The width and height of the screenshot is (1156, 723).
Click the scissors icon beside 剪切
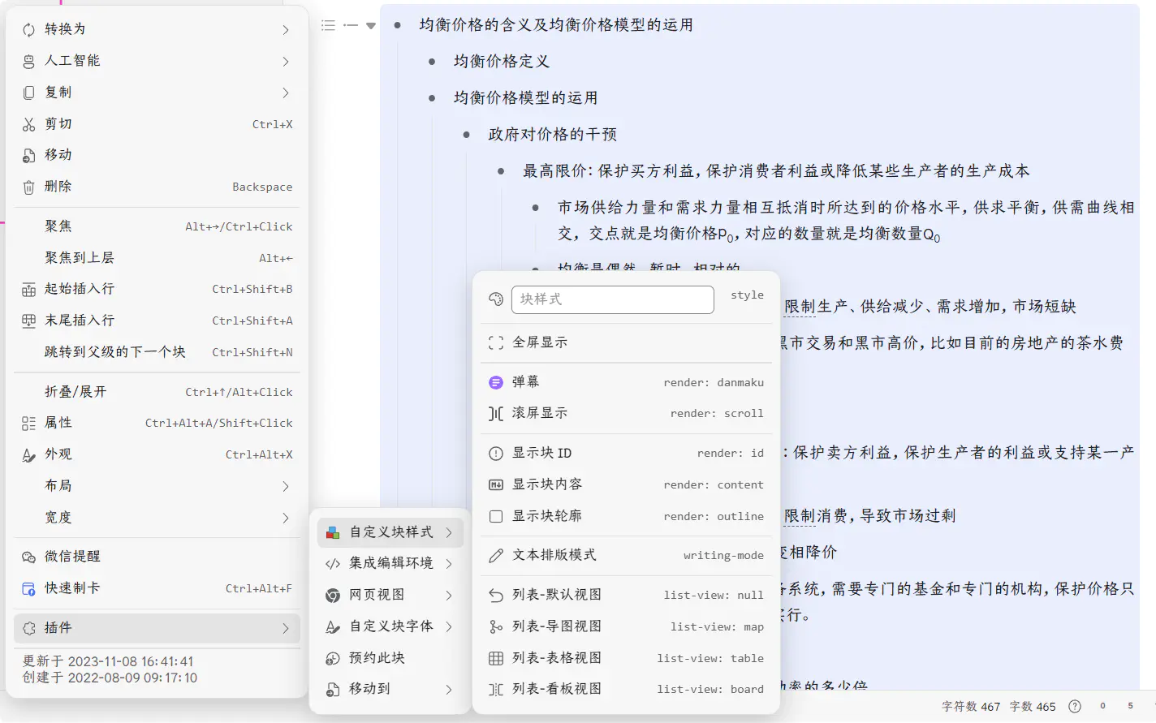(29, 124)
